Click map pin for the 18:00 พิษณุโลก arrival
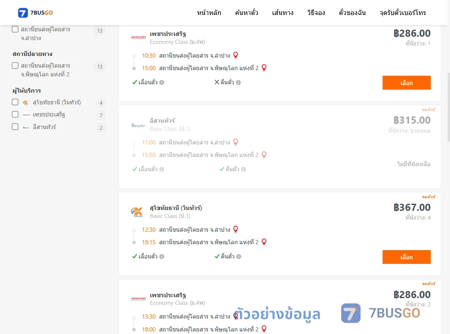 click(264, 329)
